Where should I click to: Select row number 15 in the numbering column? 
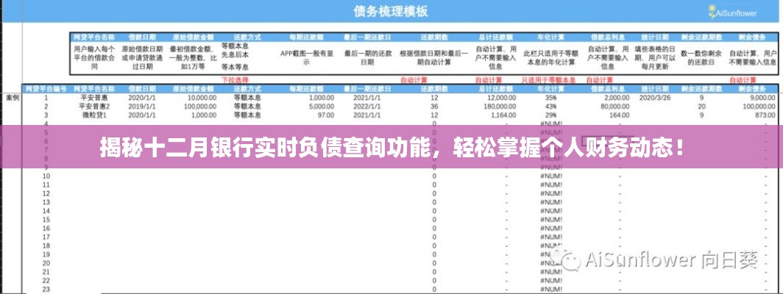click(46, 220)
